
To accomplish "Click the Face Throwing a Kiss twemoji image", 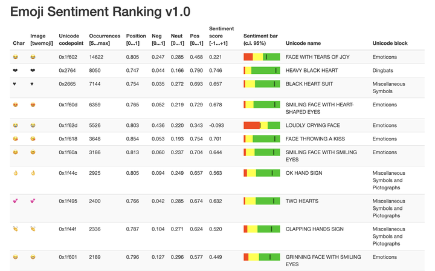I will click(33, 139).
